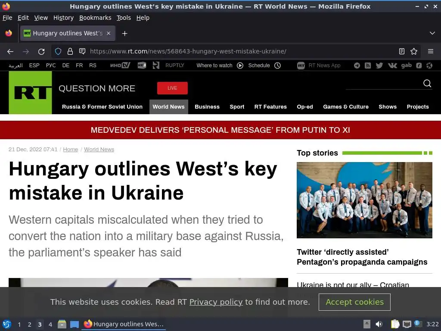The width and height of the screenshot is (441, 331).
Task: Open the system volume icon in taskbar
Action: 379,324
